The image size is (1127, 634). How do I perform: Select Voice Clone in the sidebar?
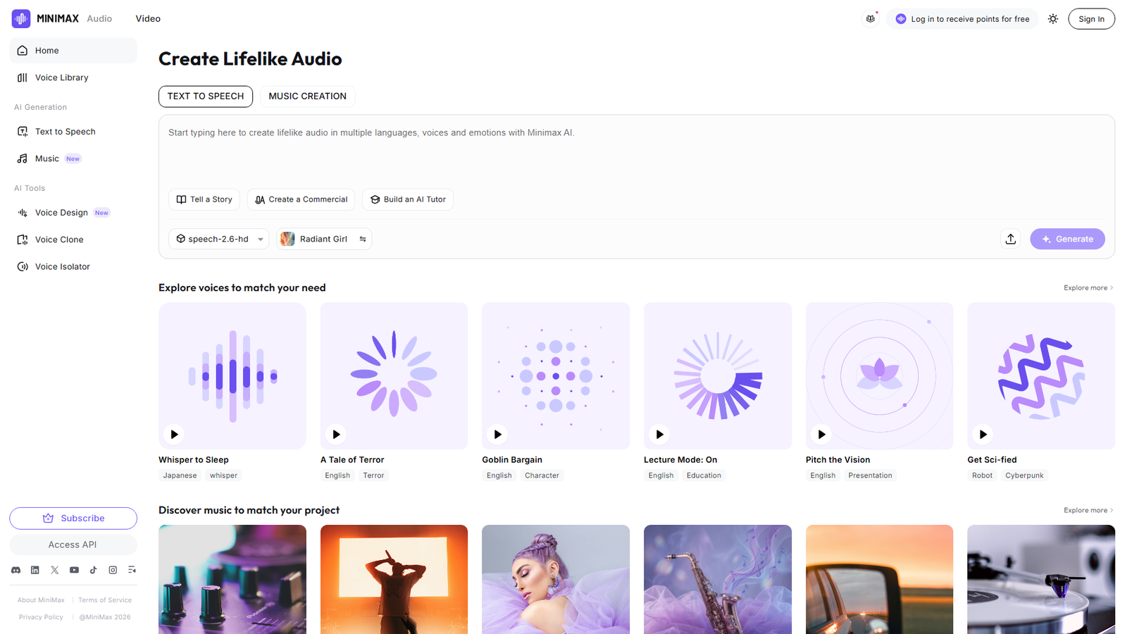click(58, 240)
